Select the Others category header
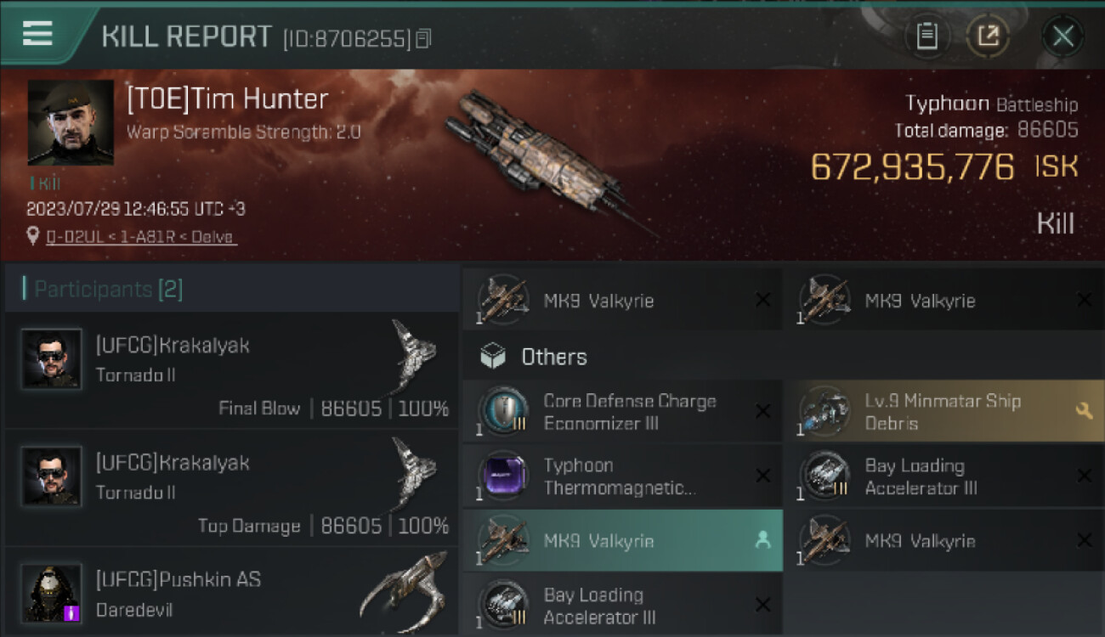 pos(554,357)
